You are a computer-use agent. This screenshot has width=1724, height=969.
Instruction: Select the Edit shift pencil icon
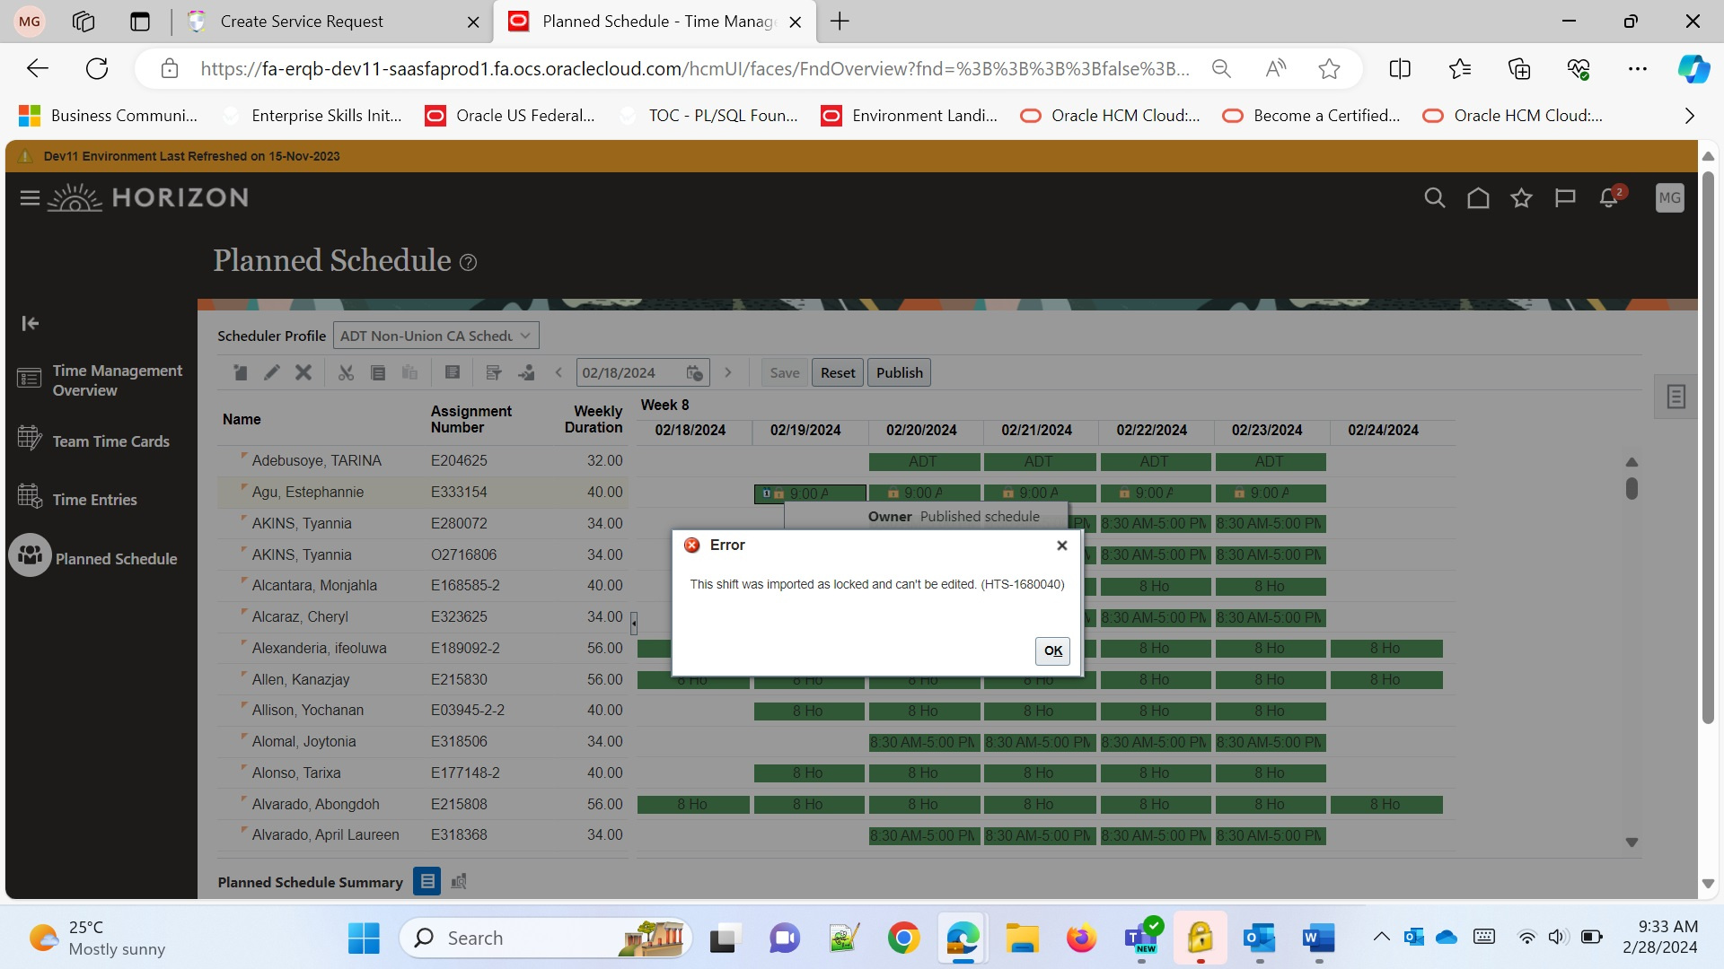pos(272,372)
